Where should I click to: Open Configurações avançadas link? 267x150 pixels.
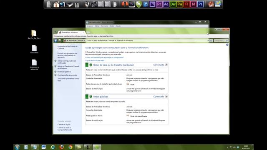[67, 75]
